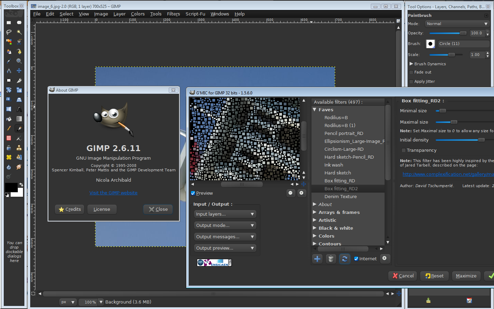Viewport: 494px width, 309px height.
Task: Select the Text tool (letter A)
Action: tap(19, 109)
